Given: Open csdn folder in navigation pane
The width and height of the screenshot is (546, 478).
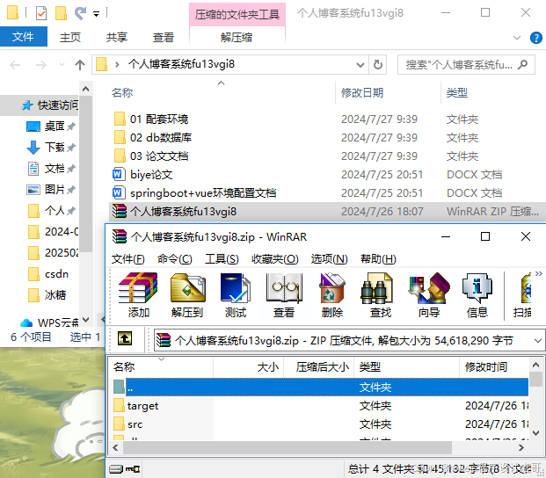Looking at the screenshot, I should pos(48,274).
